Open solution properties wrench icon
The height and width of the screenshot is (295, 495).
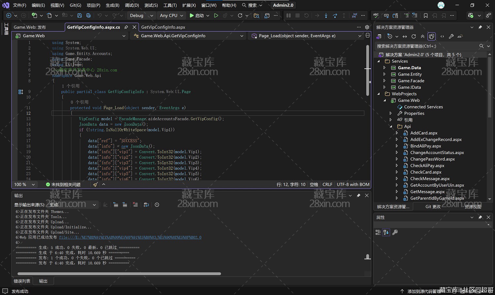(451, 36)
